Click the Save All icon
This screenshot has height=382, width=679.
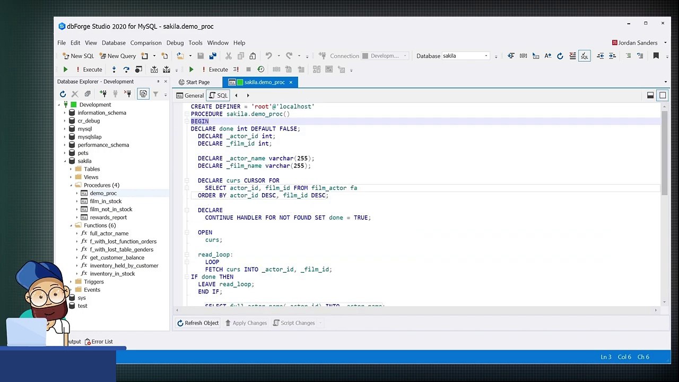213,56
